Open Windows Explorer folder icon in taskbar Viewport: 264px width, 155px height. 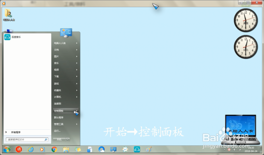click(x=66, y=149)
